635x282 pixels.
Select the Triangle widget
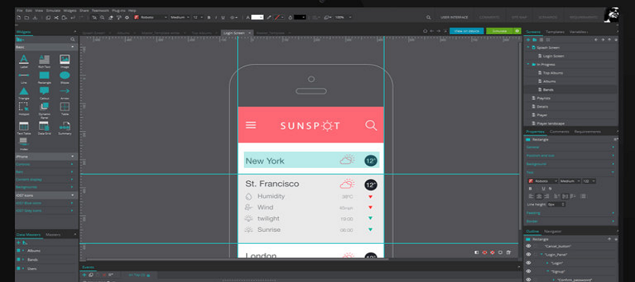pos(24,93)
